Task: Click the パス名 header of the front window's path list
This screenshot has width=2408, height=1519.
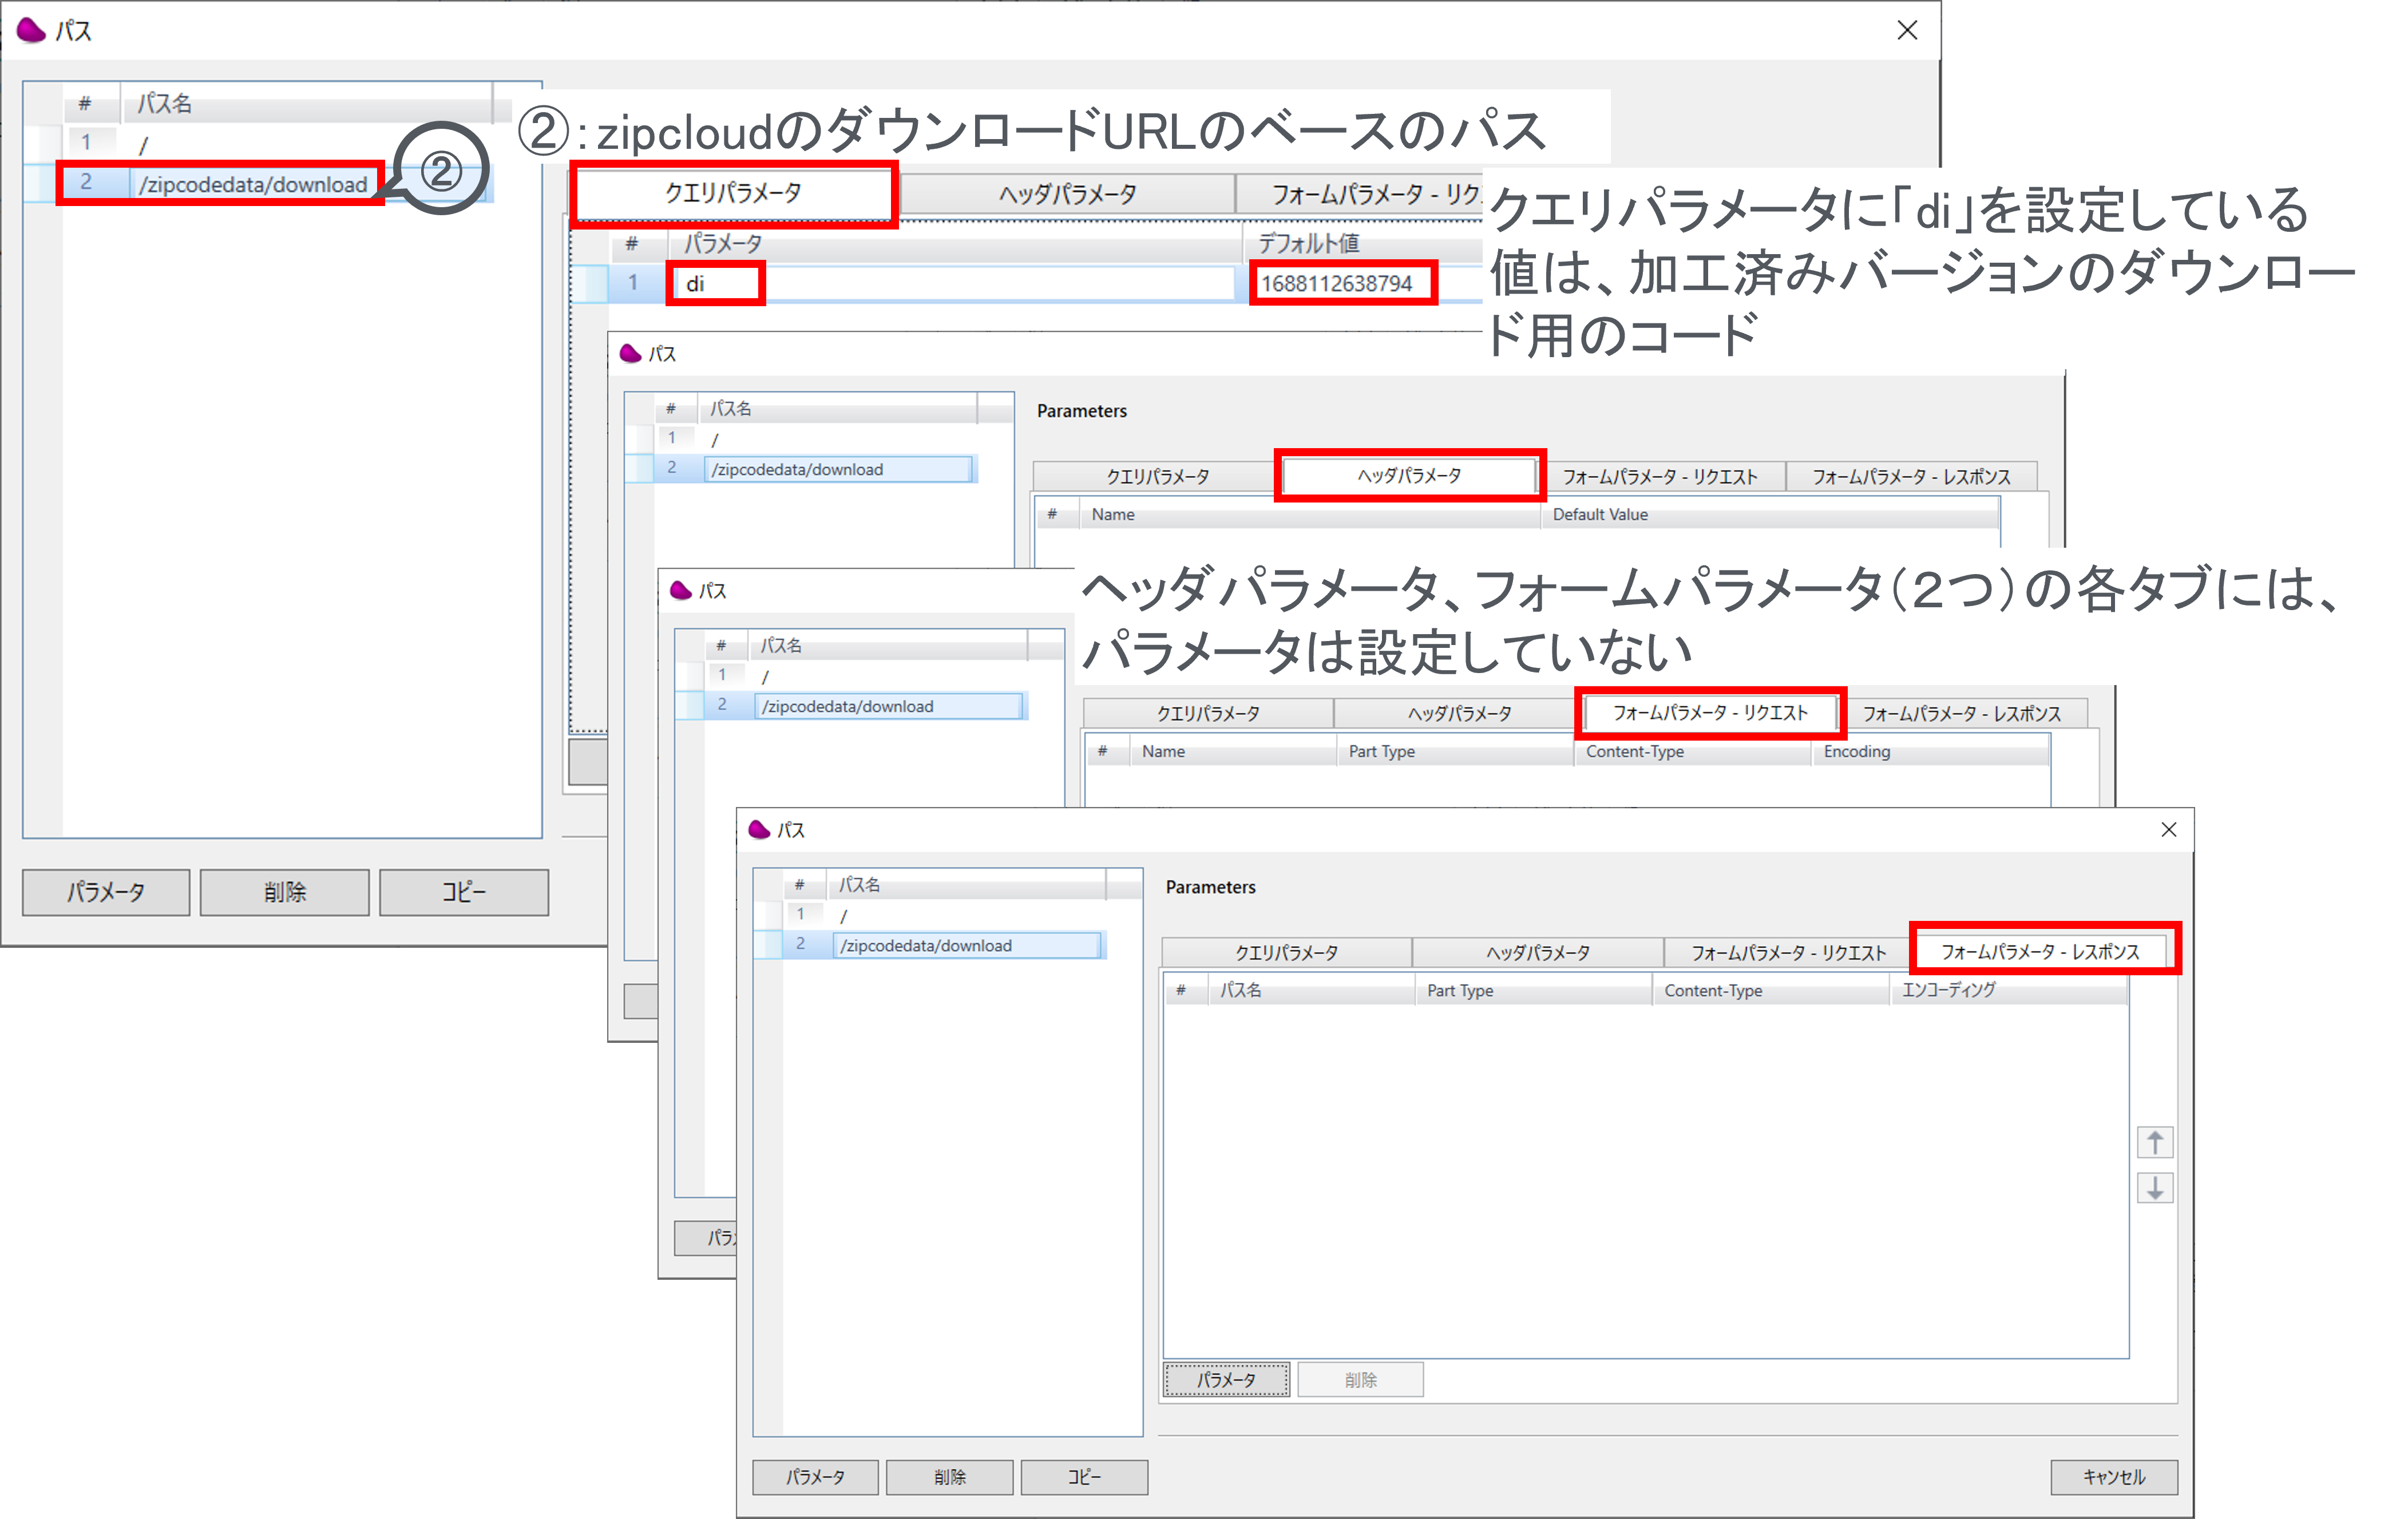Action: click(966, 884)
